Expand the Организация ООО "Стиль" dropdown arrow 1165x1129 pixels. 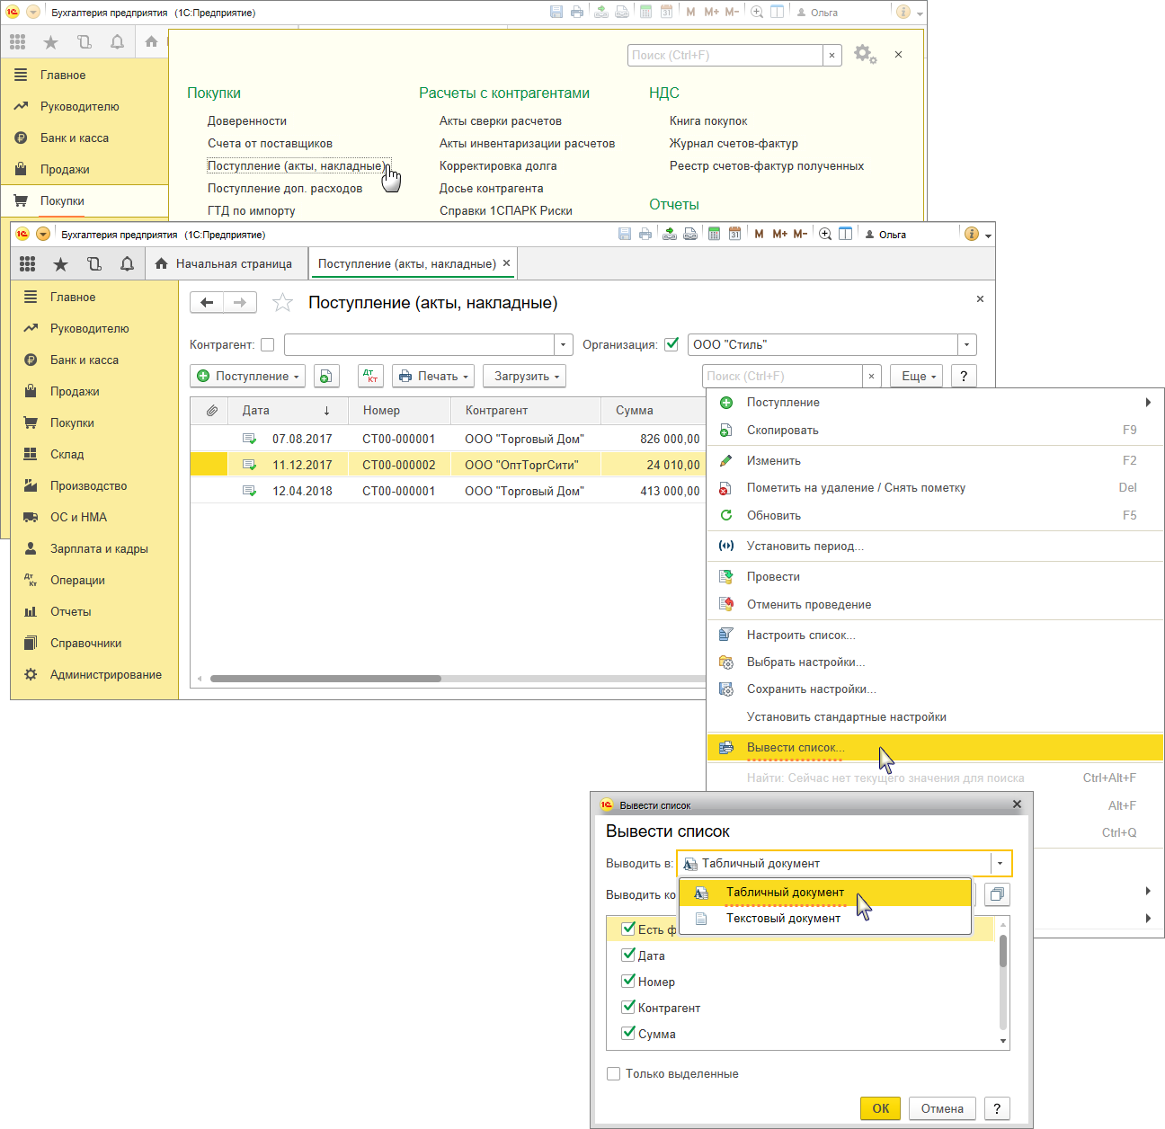967,344
